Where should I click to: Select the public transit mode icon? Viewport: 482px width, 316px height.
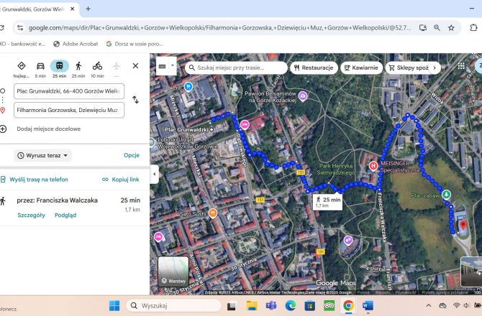coord(59,66)
